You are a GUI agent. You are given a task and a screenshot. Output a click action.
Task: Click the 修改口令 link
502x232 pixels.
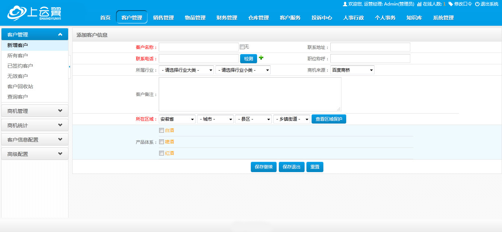[x=463, y=4]
